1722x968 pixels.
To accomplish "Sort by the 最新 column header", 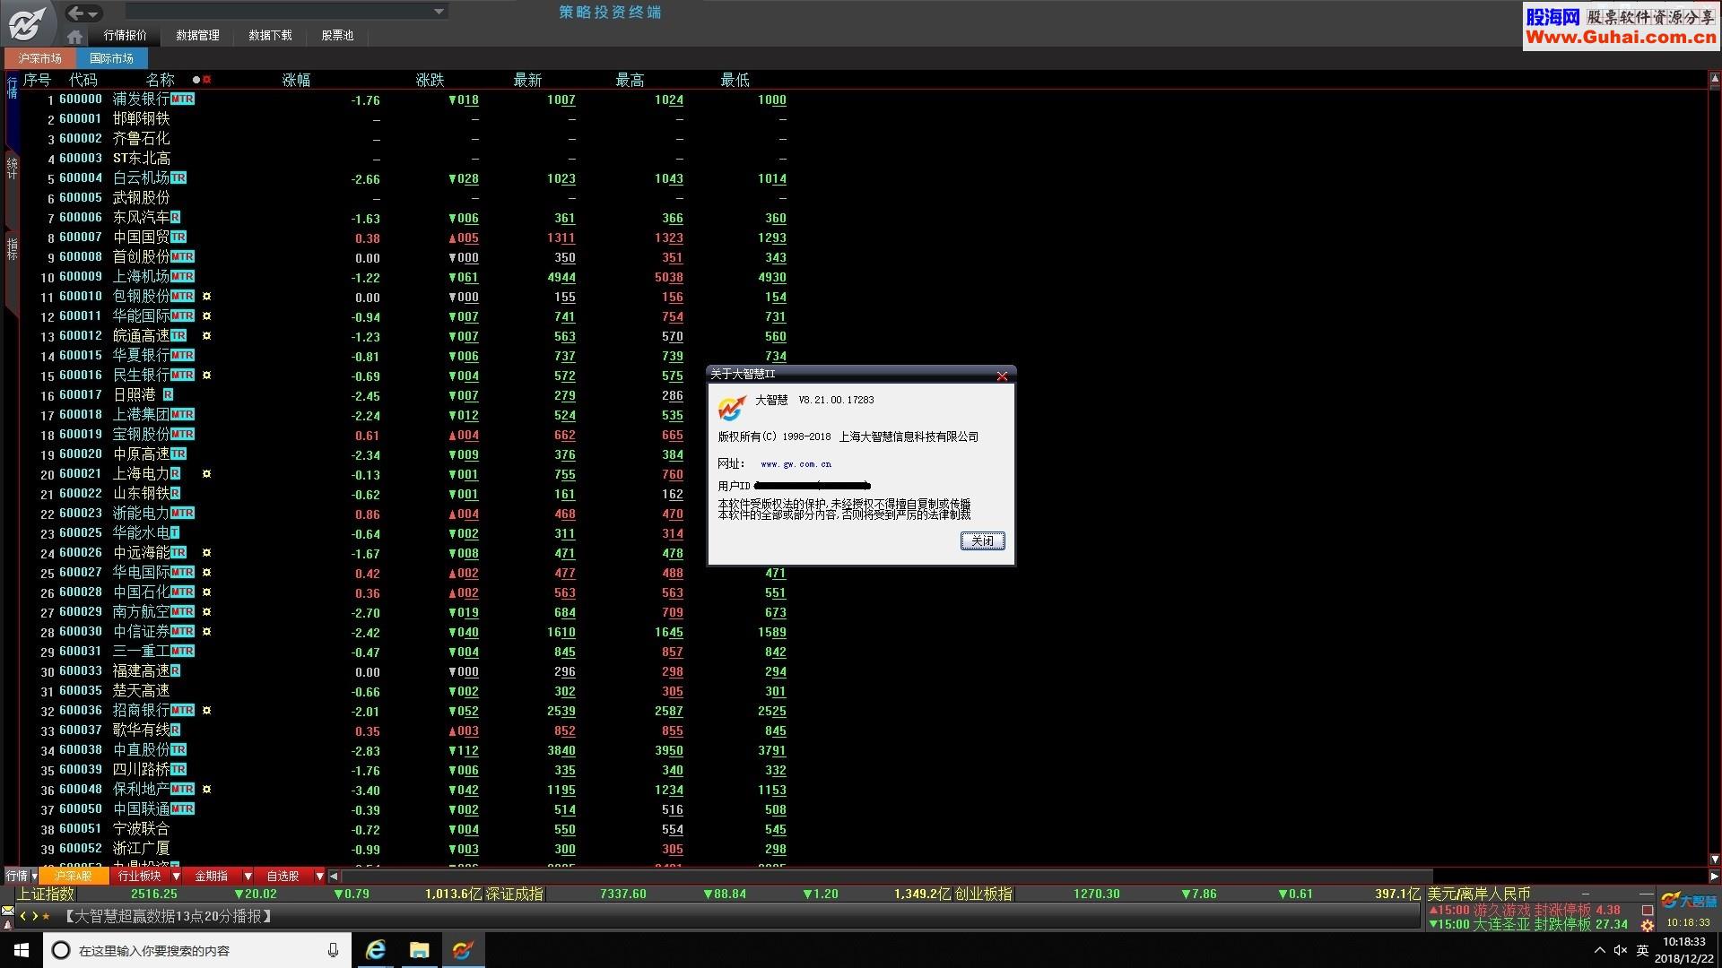I will (527, 80).
